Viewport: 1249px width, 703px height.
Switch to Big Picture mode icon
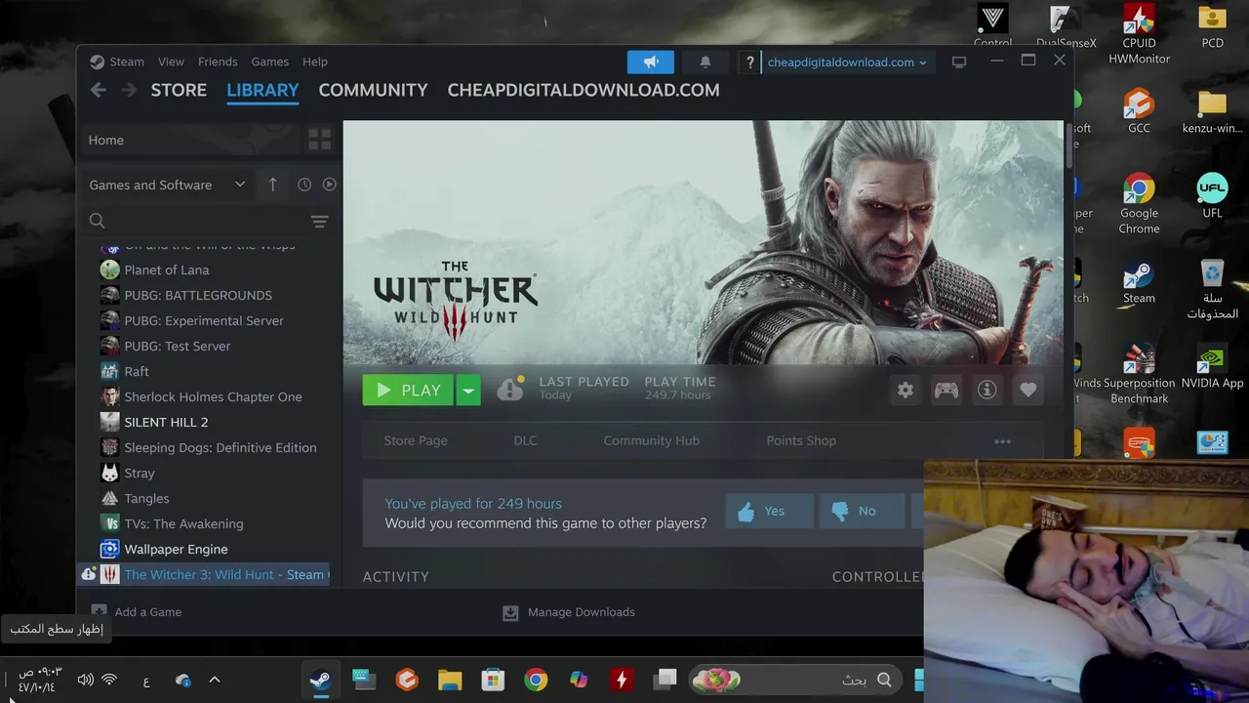point(959,62)
